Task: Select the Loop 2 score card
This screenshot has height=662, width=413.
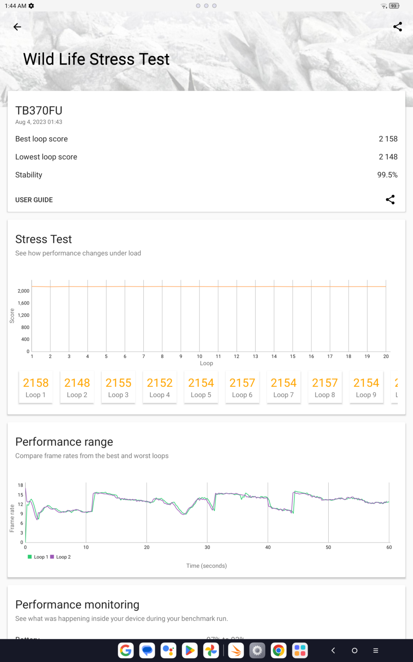Action: (x=77, y=387)
